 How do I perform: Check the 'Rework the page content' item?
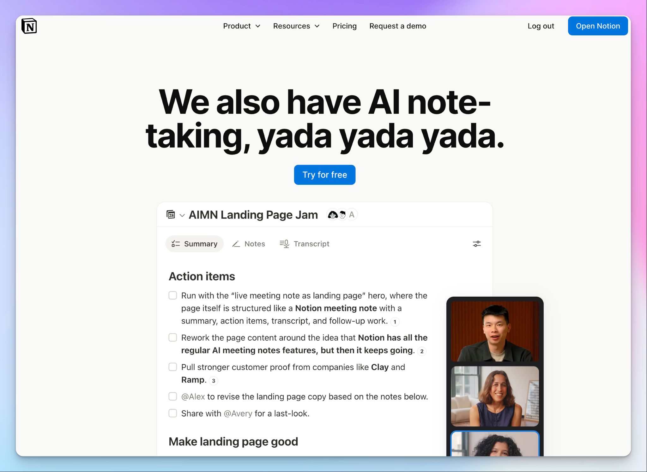click(x=173, y=337)
